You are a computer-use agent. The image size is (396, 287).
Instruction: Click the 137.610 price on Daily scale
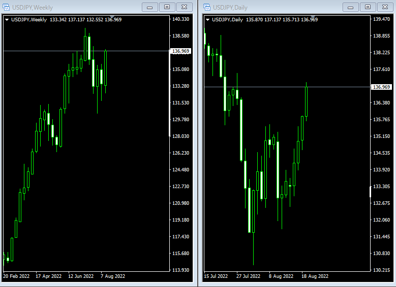click(382, 69)
